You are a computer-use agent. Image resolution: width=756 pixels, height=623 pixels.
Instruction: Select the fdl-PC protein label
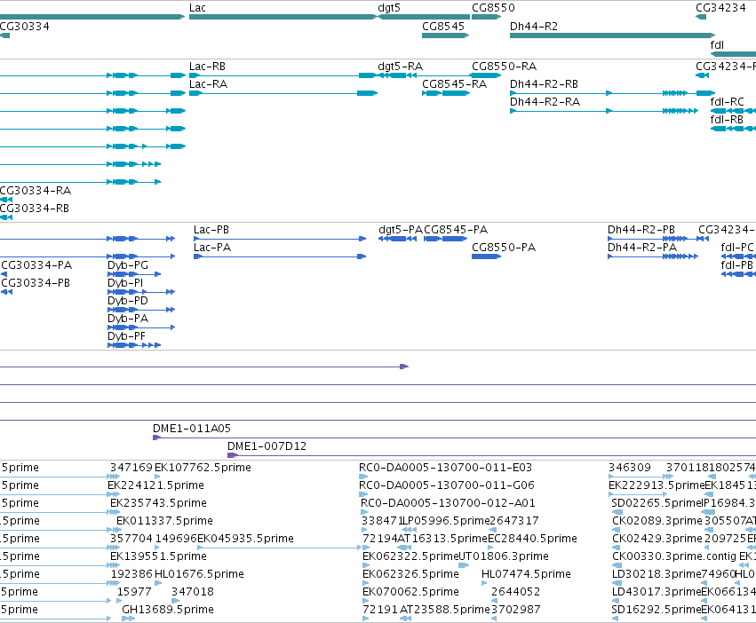736,248
